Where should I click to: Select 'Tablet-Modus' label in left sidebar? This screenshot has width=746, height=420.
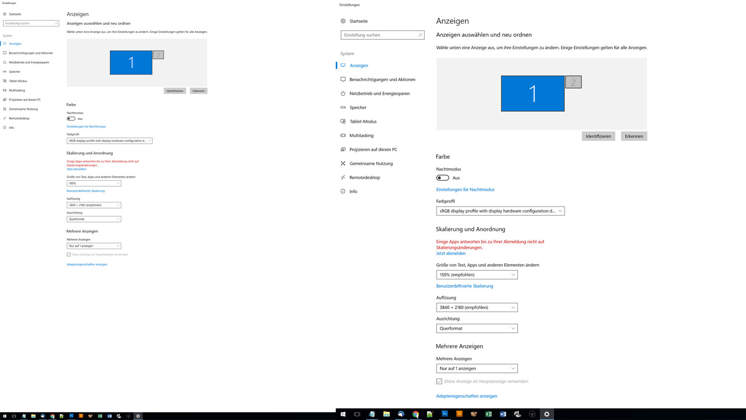18,81
